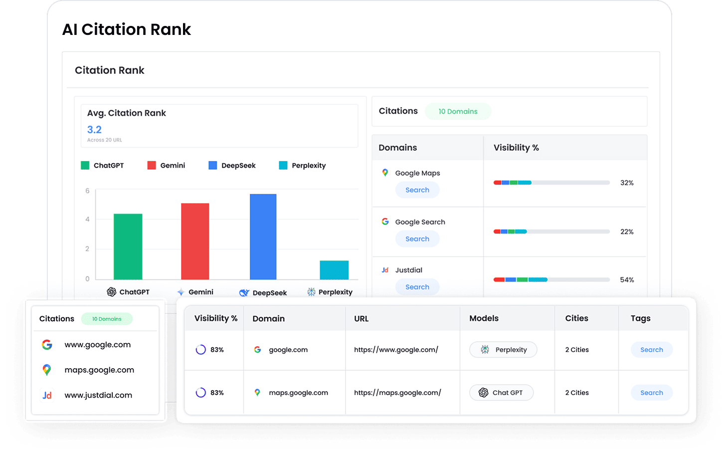Click the Google Maps visibility progress bar
Viewport: 727px width, 454px height.
551,183
